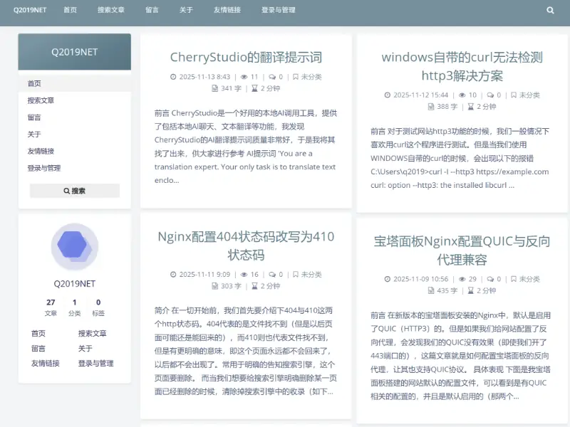Click the search magnifier icon in the top navbar
570x427 pixels.
(550, 11)
